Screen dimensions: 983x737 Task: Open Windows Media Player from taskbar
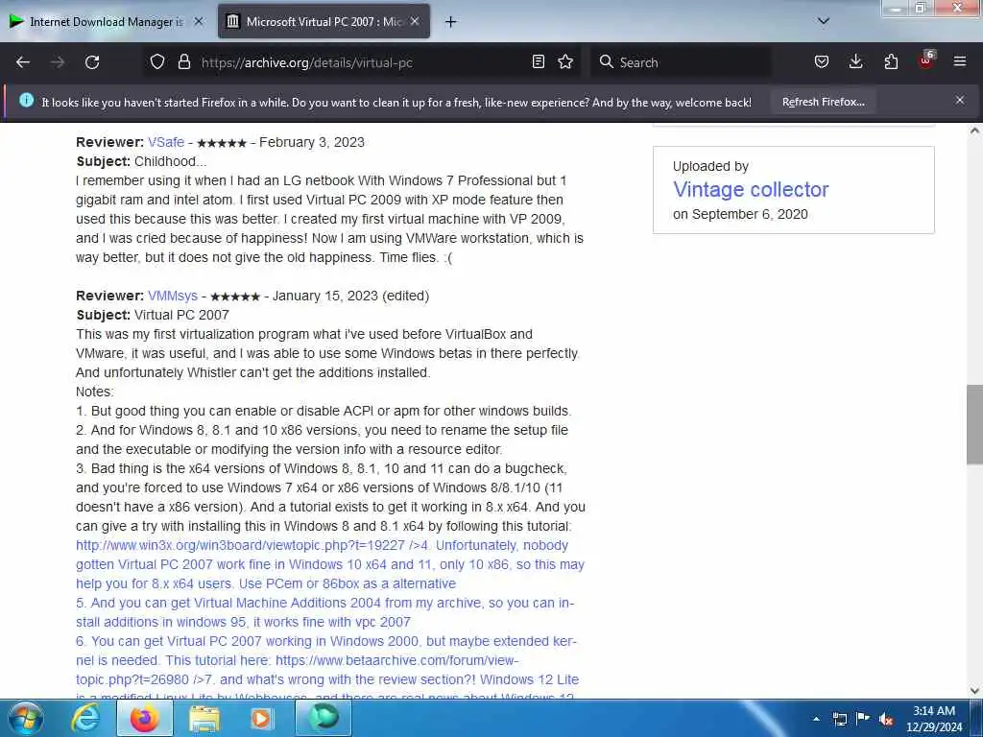[x=261, y=718]
